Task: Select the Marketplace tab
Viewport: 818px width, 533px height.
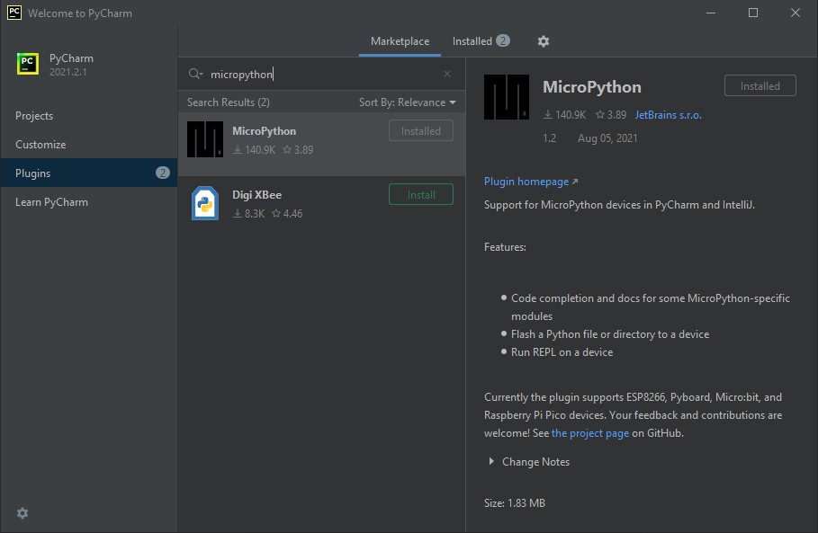Action: (x=400, y=41)
